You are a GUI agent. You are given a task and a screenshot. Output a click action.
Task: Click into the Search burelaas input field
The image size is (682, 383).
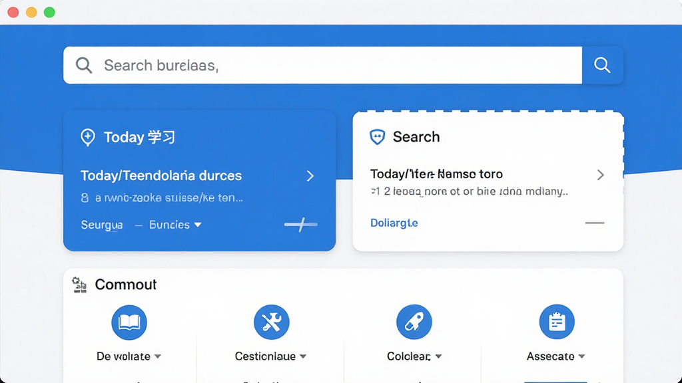pyautogui.click(x=323, y=65)
